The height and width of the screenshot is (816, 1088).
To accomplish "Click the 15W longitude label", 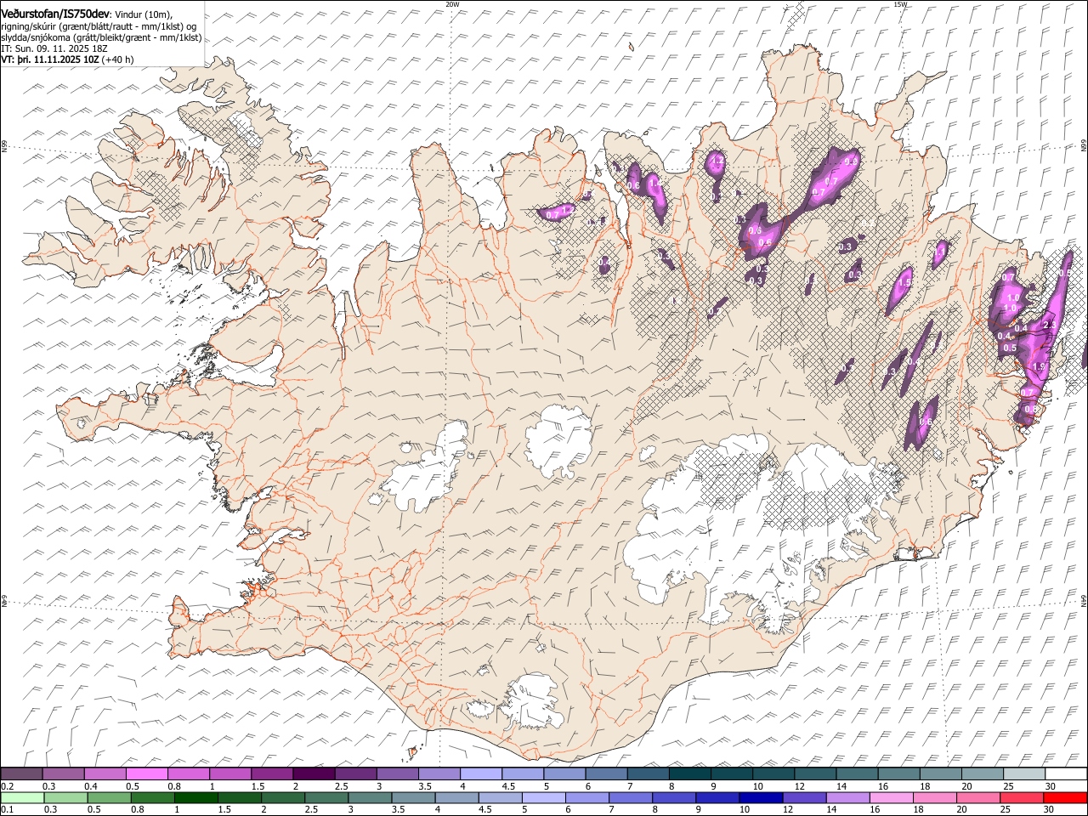I will coord(900,4).
